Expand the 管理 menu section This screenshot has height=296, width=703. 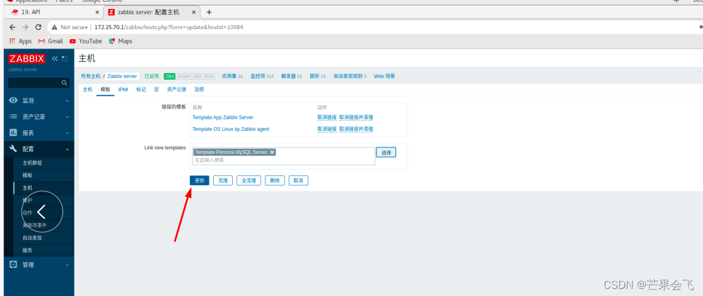pyautogui.click(x=67, y=264)
